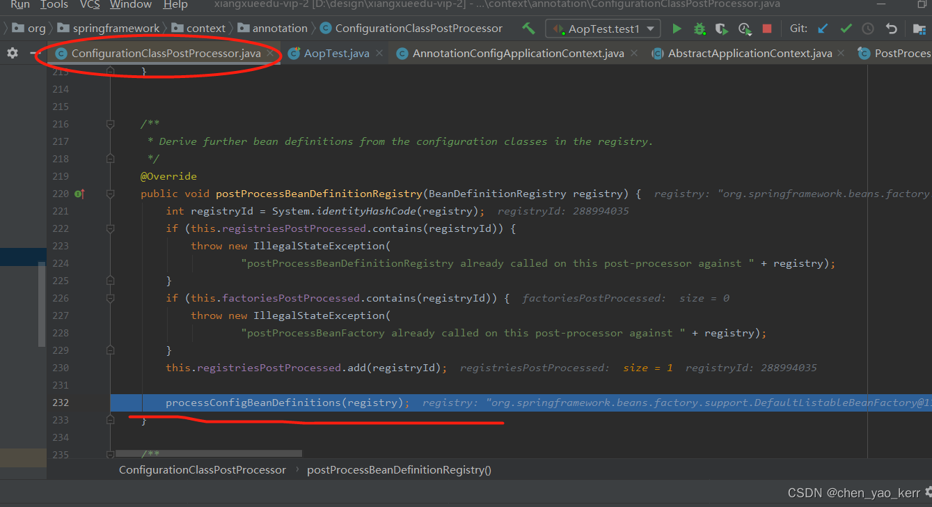Collapse the postProcessBeanDefinitionRegistry method fold at line 220

110,194
